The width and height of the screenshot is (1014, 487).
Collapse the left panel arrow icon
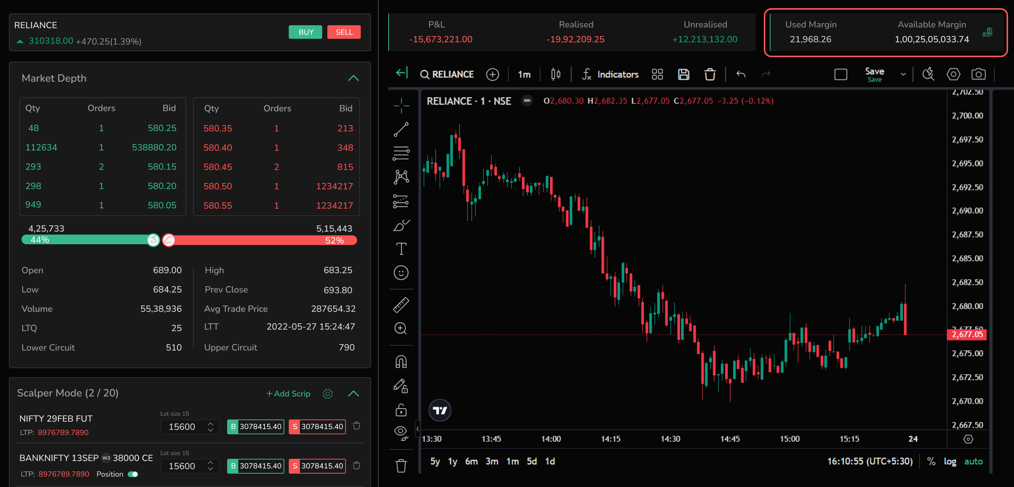coord(402,73)
